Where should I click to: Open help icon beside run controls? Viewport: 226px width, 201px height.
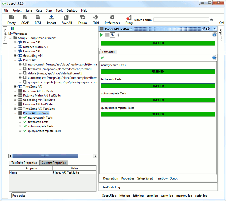pos(214,35)
